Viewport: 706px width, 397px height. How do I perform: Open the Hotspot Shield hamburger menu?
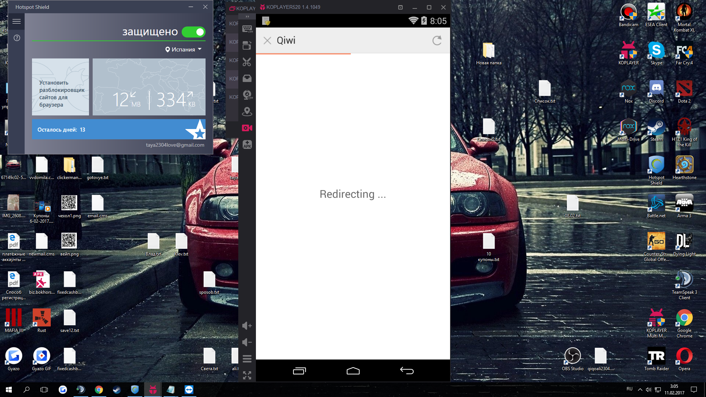click(x=17, y=21)
